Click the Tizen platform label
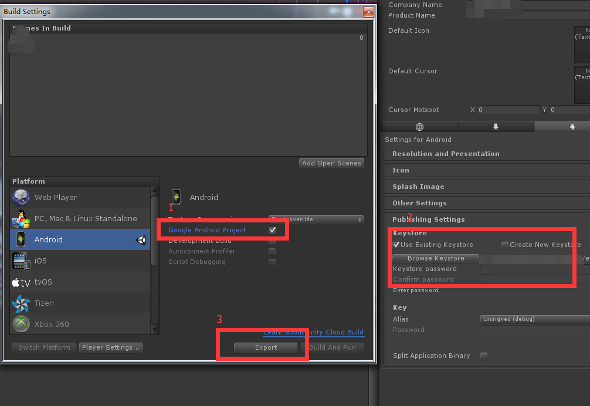The height and width of the screenshot is (406, 590). (x=44, y=303)
